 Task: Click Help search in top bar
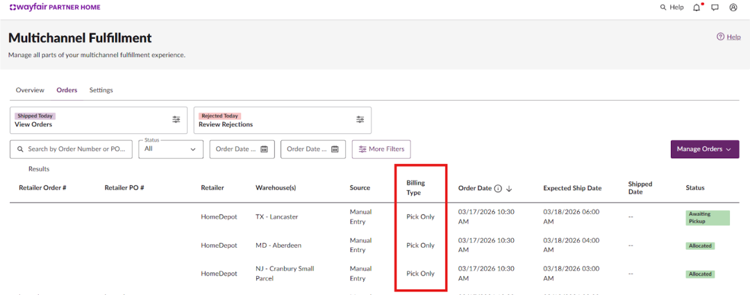coord(672,8)
